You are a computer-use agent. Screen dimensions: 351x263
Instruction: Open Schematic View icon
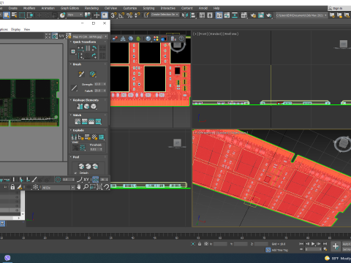[235, 15]
